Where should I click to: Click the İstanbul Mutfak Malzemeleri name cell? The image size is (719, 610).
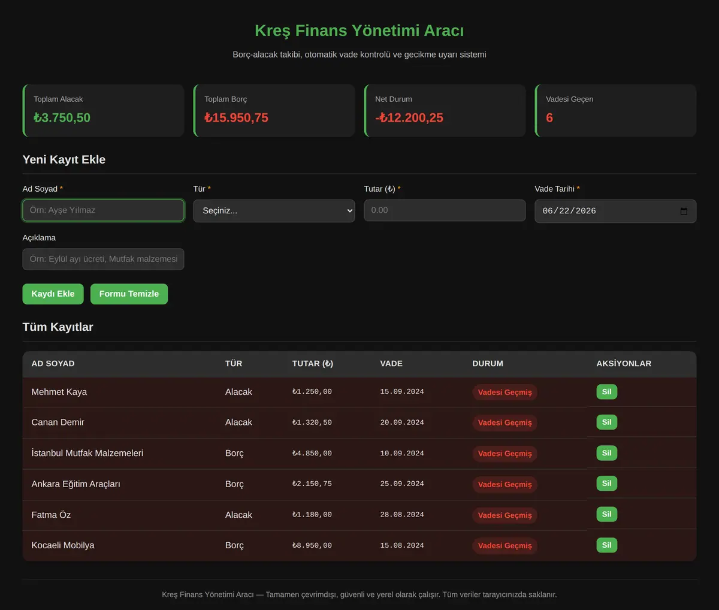pyautogui.click(x=87, y=453)
